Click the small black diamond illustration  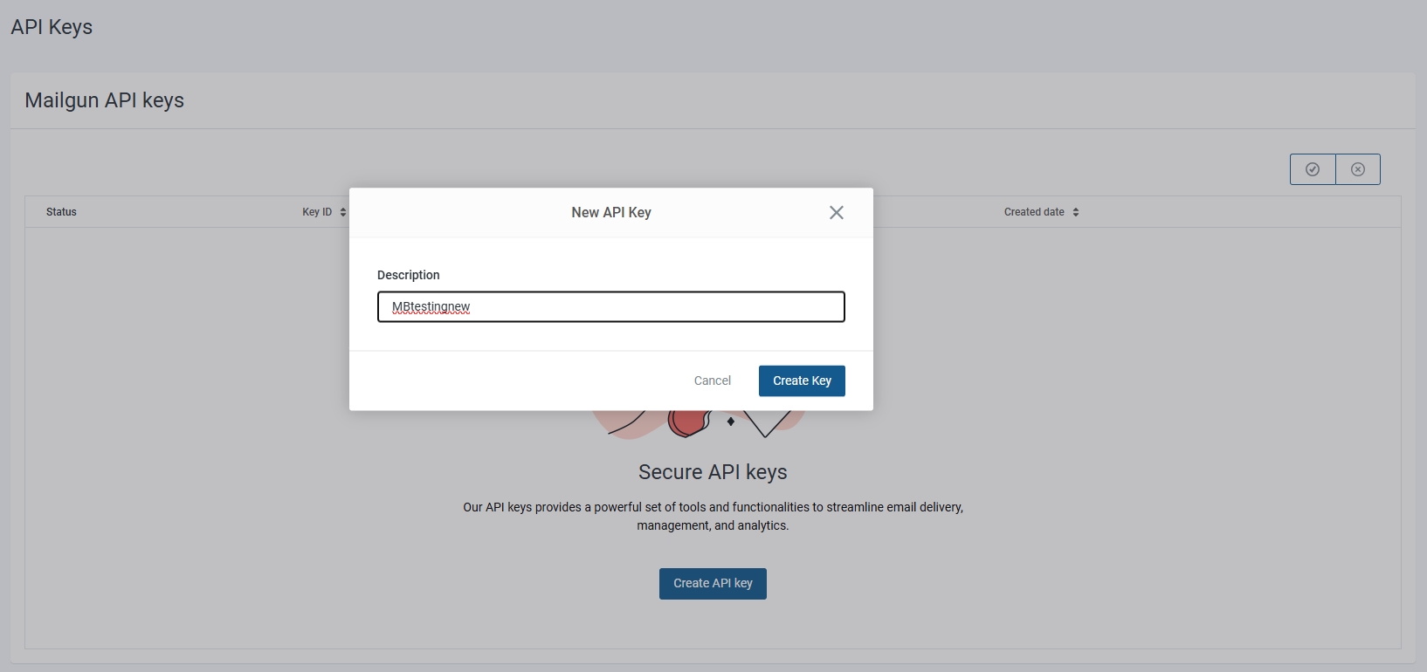click(731, 422)
